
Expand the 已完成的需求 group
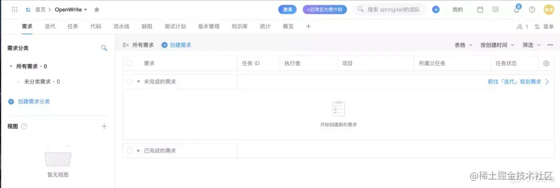(138, 151)
